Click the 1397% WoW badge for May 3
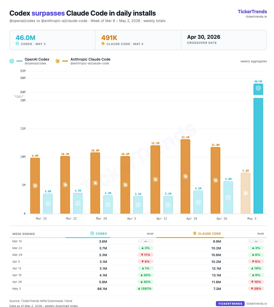The height and width of the screenshot is (307, 274). pos(145,288)
